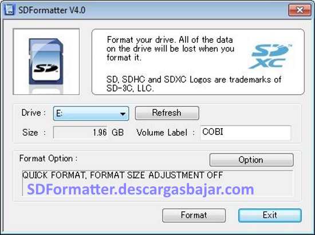Click the 'SDFormatter V4.0' title text

point(52,10)
